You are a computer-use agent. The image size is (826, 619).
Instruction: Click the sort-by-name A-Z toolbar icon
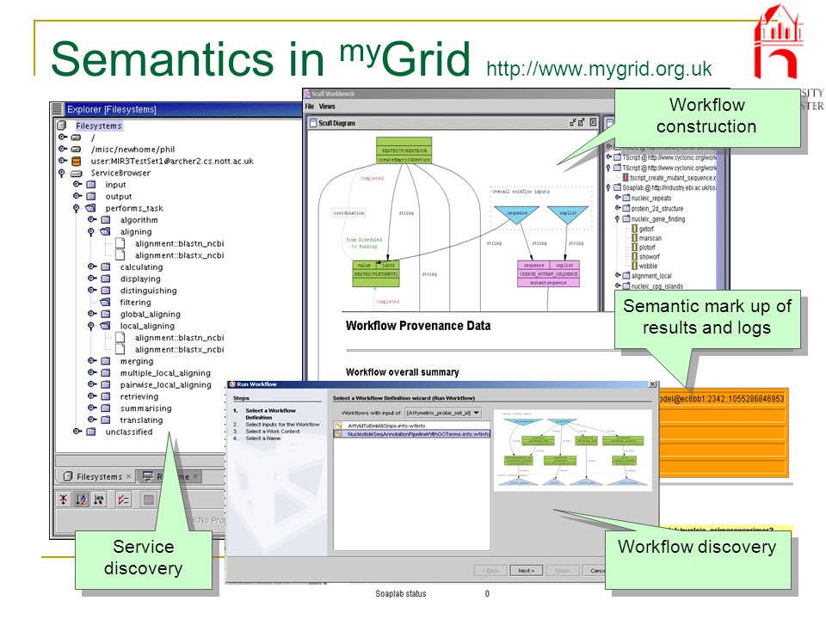coord(81,499)
